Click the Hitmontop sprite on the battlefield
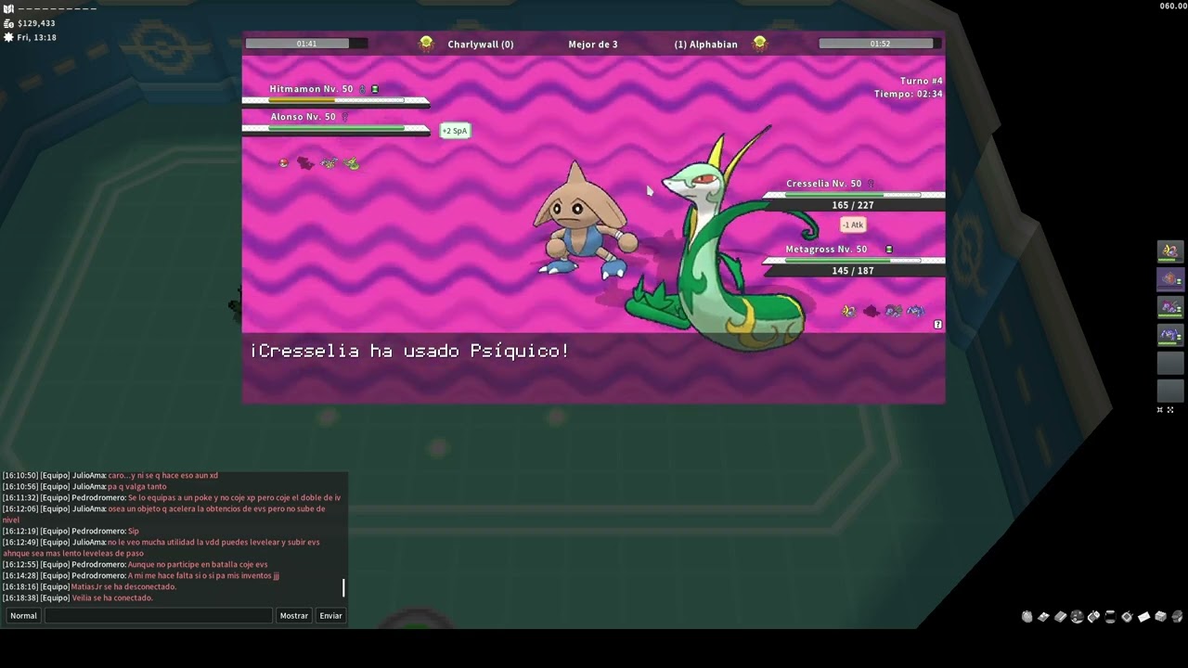 pos(585,221)
